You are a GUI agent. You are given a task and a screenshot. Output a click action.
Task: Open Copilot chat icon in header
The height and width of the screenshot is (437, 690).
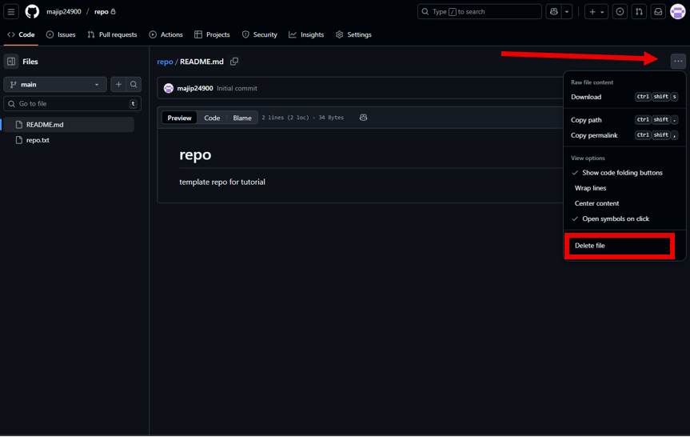click(553, 12)
